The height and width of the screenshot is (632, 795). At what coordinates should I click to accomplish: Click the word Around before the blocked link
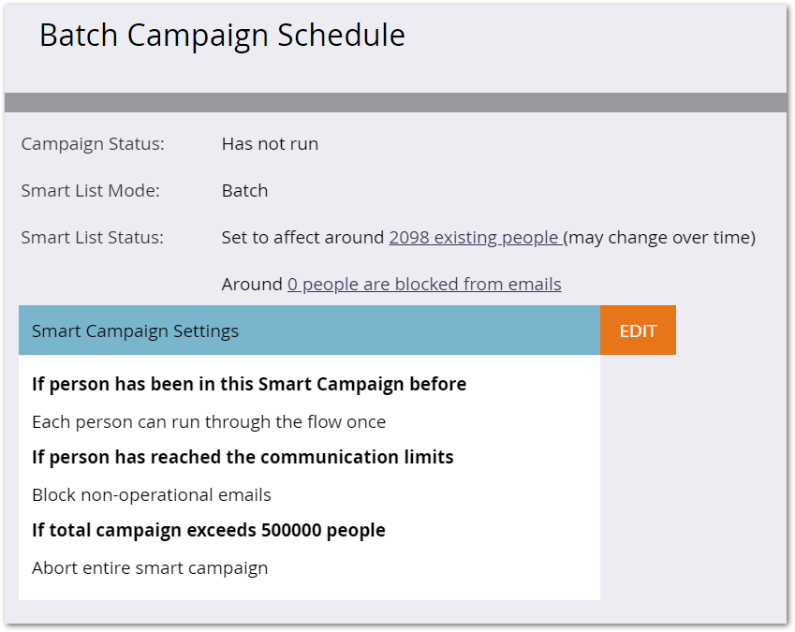tap(252, 284)
